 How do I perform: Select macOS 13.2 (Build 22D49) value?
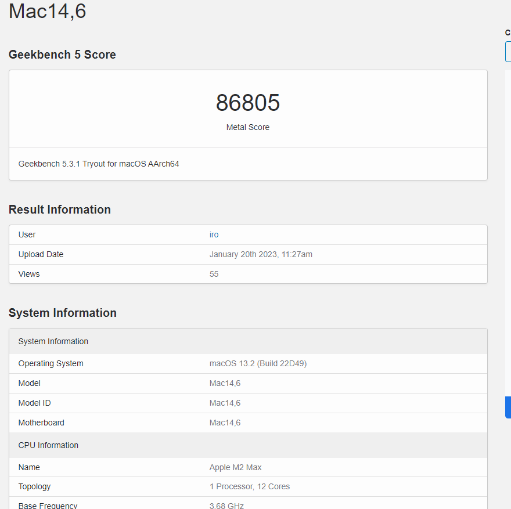[x=258, y=363]
